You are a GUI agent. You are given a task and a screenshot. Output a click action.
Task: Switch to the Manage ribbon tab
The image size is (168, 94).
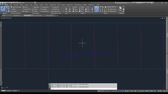pyautogui.click(x=36, y=5)
